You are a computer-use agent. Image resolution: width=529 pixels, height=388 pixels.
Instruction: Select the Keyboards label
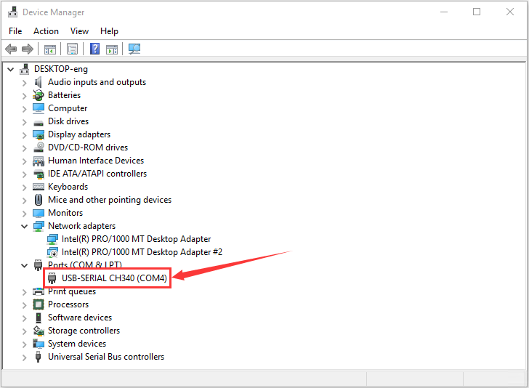(68, 187)
